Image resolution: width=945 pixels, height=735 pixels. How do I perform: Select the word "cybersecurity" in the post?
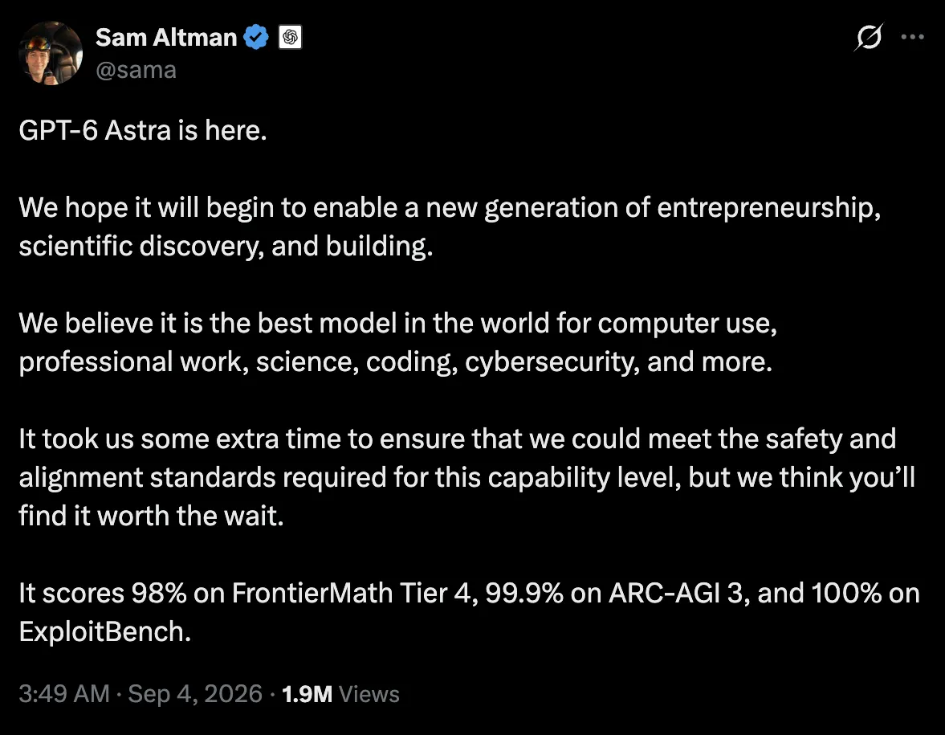[x=548, y=362]
